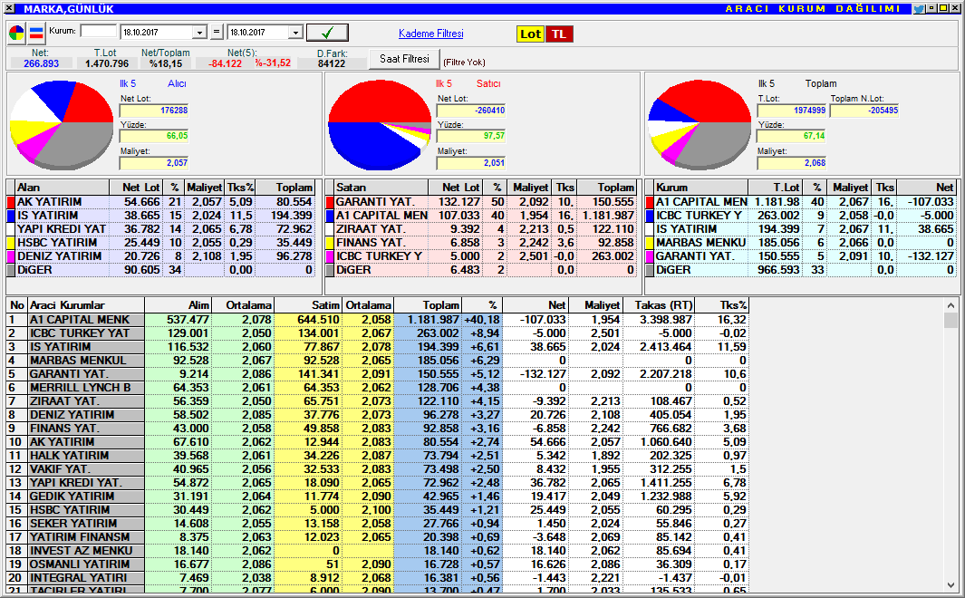Click Araci Kurumlar column header
Image resolution: width=965 pixels, height=598 pixels.
point(85,305)
